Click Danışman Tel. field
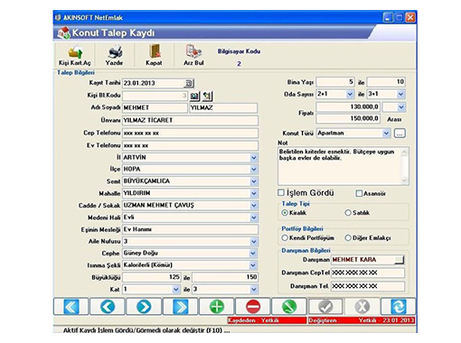Screen dimensions: 461x343 (x=368, y=286)
